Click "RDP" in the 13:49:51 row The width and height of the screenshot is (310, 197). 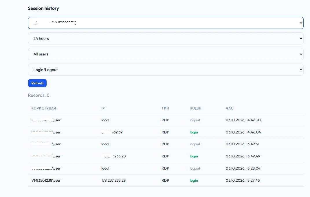(x=165, y=144)
